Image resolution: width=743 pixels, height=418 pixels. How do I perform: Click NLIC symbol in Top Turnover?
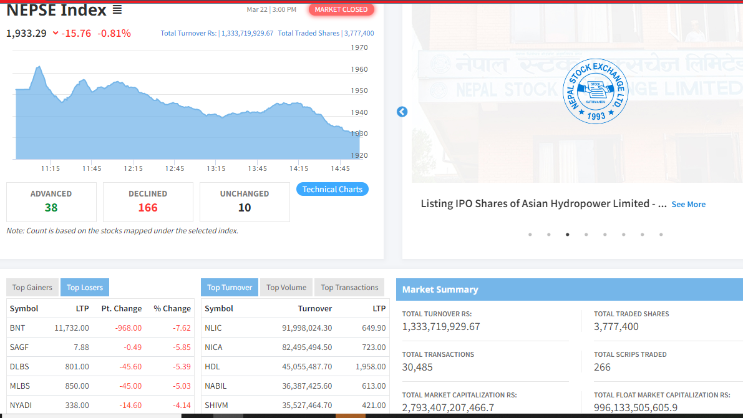click(x=213, y=328)
